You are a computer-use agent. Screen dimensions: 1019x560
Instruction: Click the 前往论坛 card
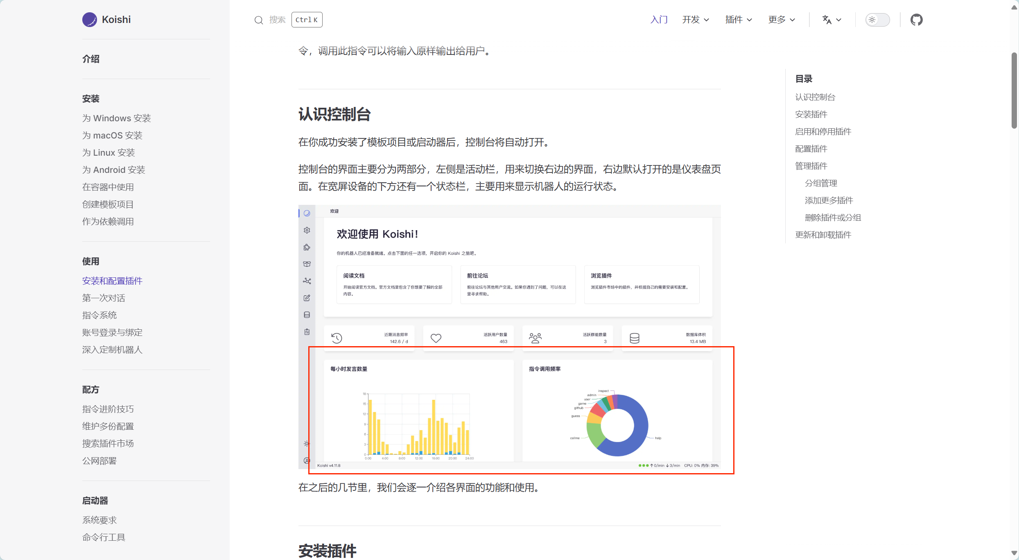(518, 285)
